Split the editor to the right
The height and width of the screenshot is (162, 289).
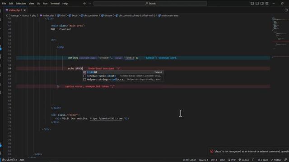coord(286,10)
